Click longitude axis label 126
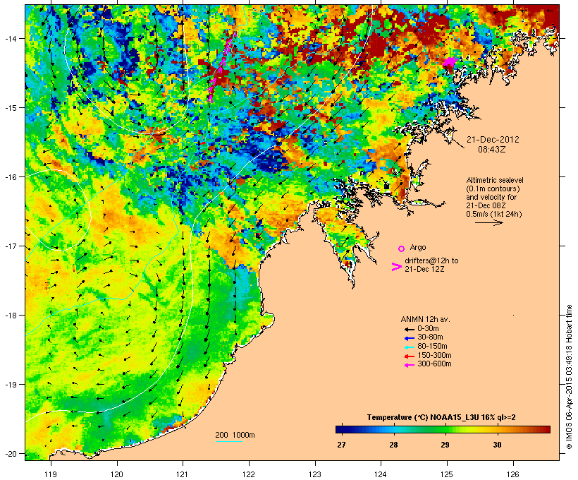 (513, 474)
